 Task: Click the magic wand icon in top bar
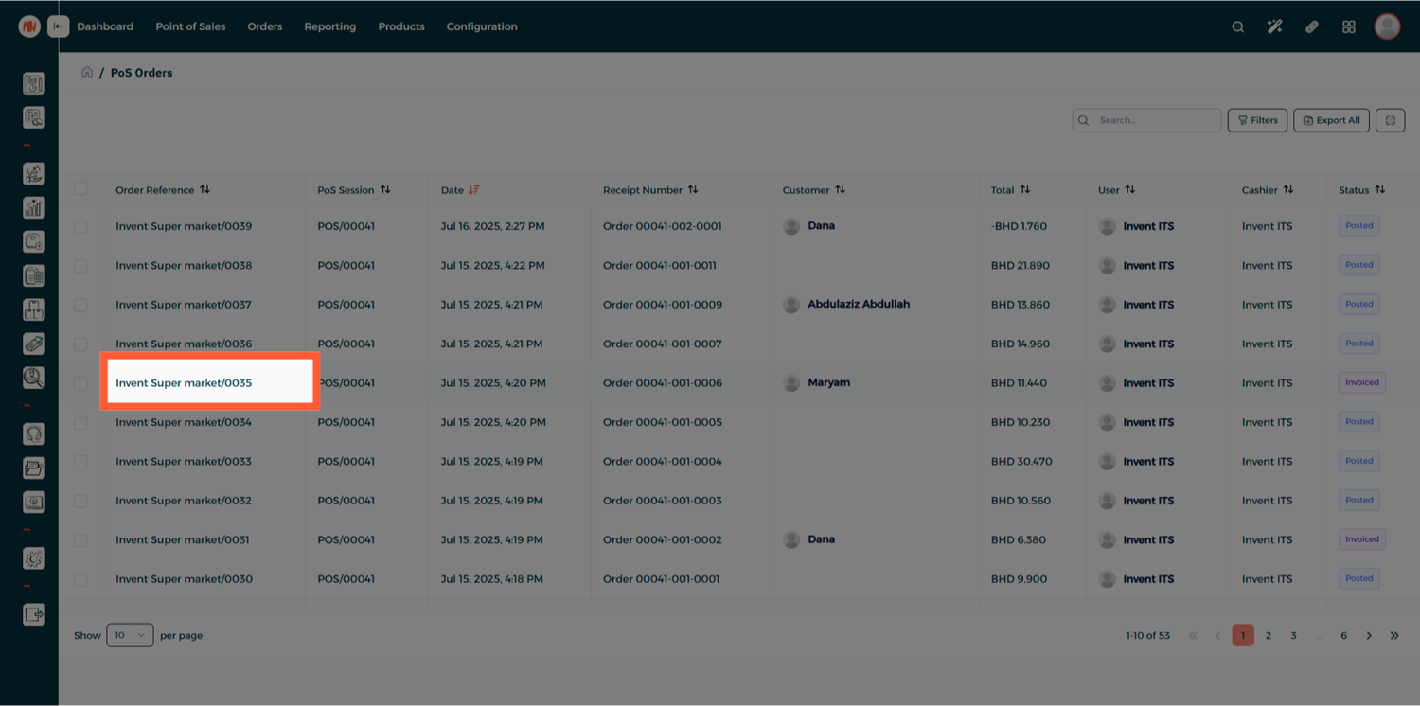coord(1274,26)
